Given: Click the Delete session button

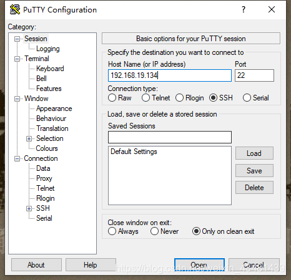Looking at the screenshot, I should click(x=254, y=188).
